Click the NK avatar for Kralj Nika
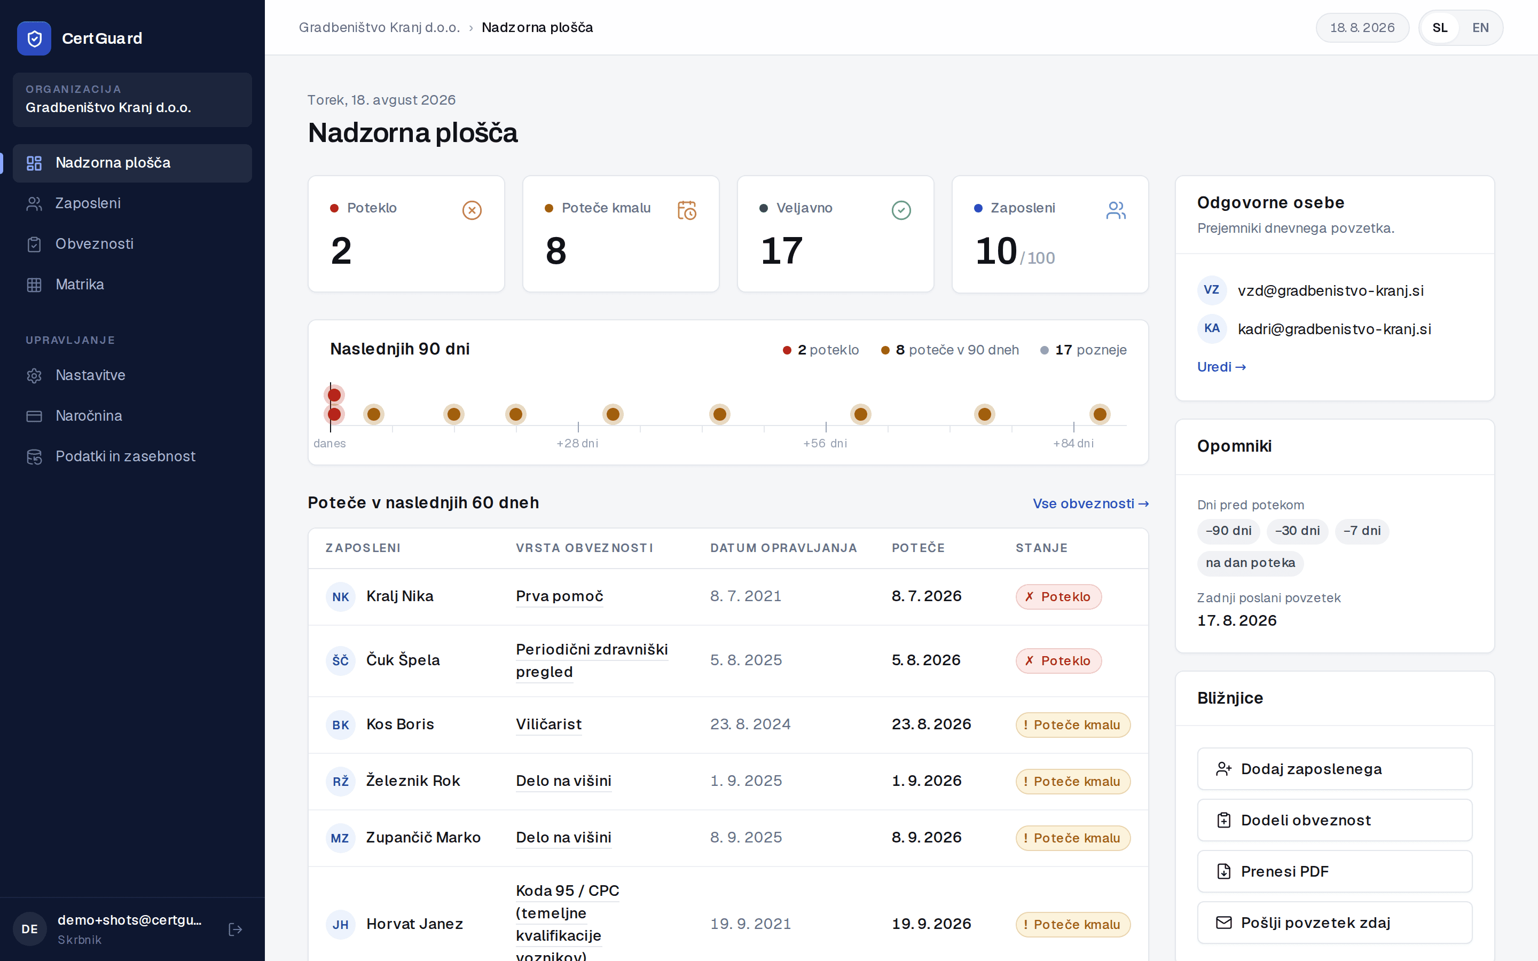The image size is (1538, 961). 341,597
